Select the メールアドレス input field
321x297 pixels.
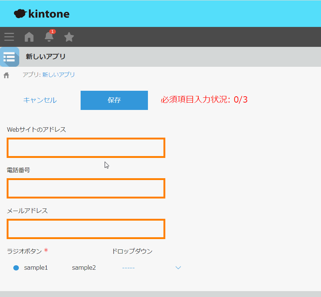pyautogui.click(x=86, y=229)
